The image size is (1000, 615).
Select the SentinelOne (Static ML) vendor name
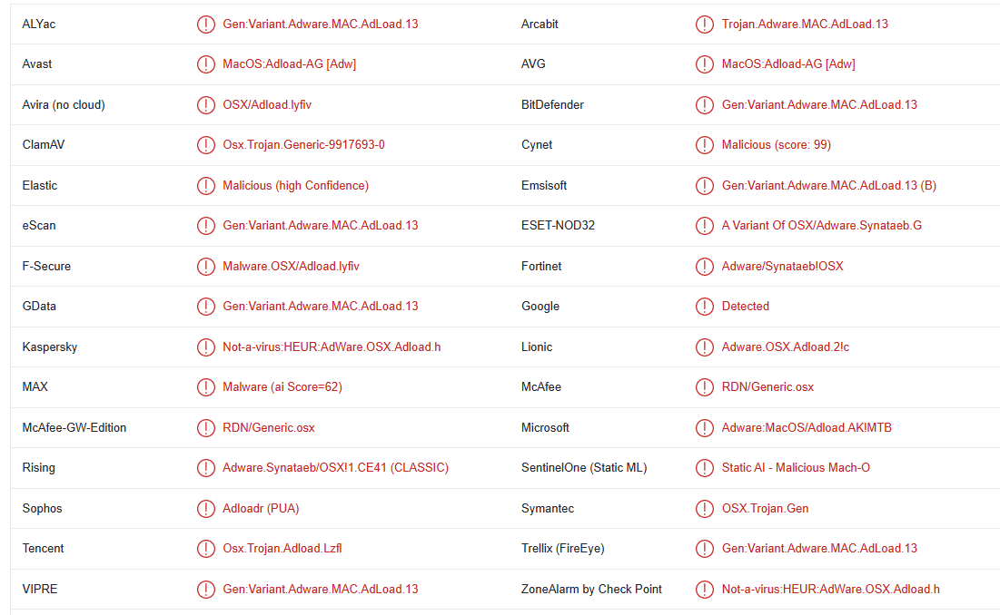pyautogui.click(x=584, y=468)
